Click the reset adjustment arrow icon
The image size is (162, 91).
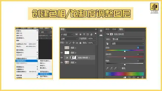(x=134, y=77)
